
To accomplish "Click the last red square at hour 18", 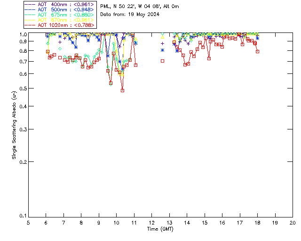I will point(257,51).
